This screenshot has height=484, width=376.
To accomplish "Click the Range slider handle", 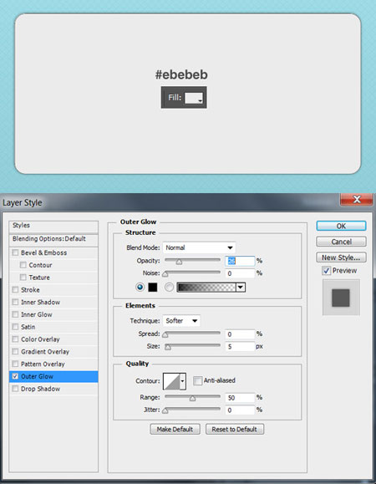I will tap(192, 399).
